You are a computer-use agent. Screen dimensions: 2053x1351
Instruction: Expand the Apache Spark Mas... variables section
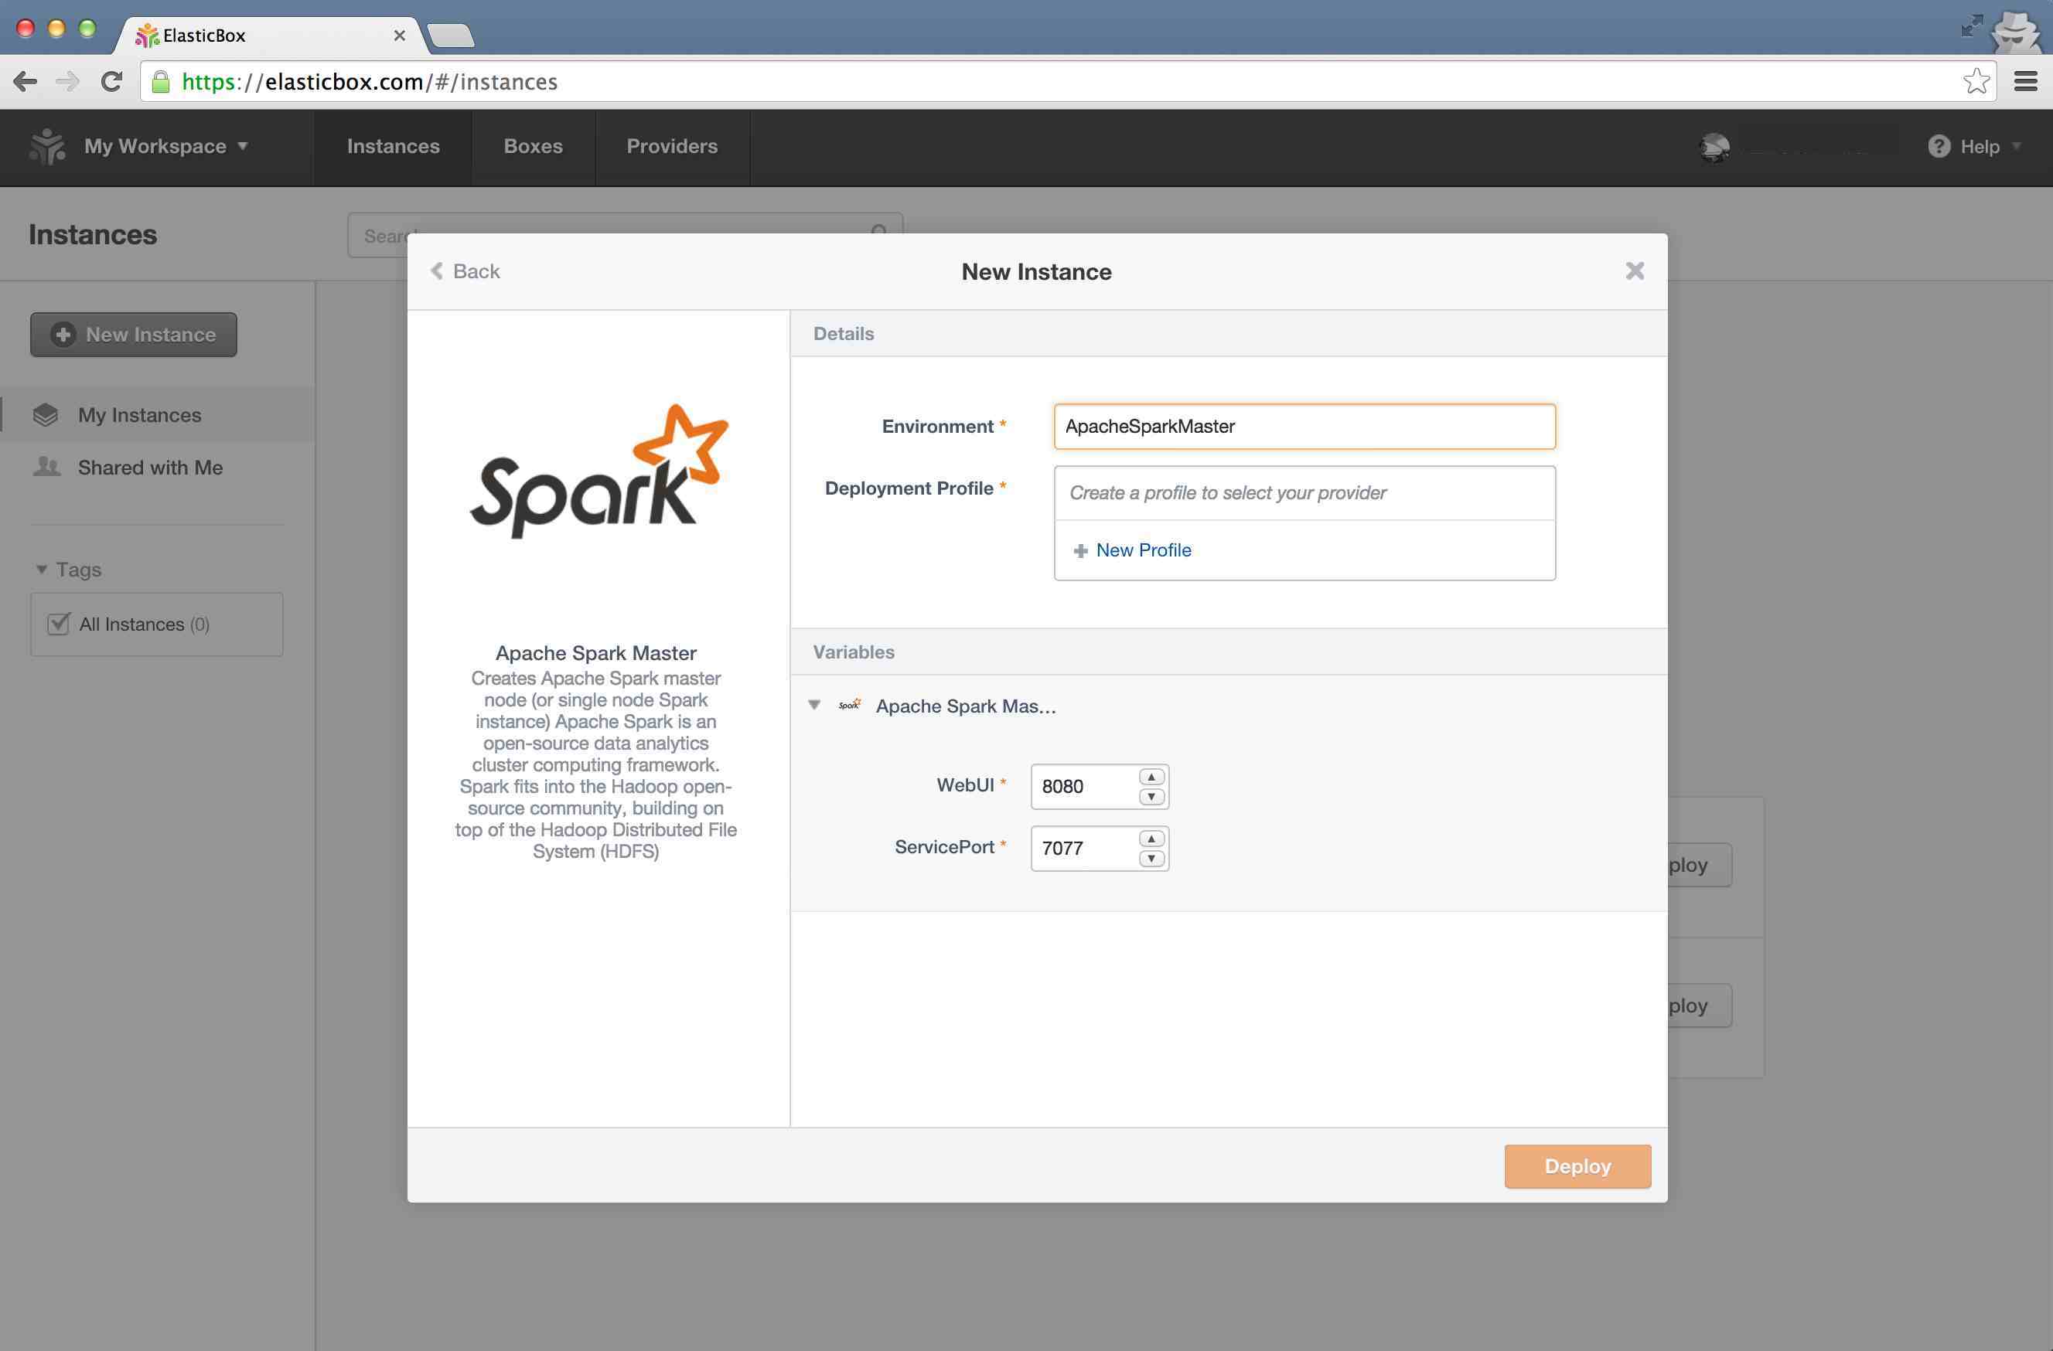pos(814,706)
